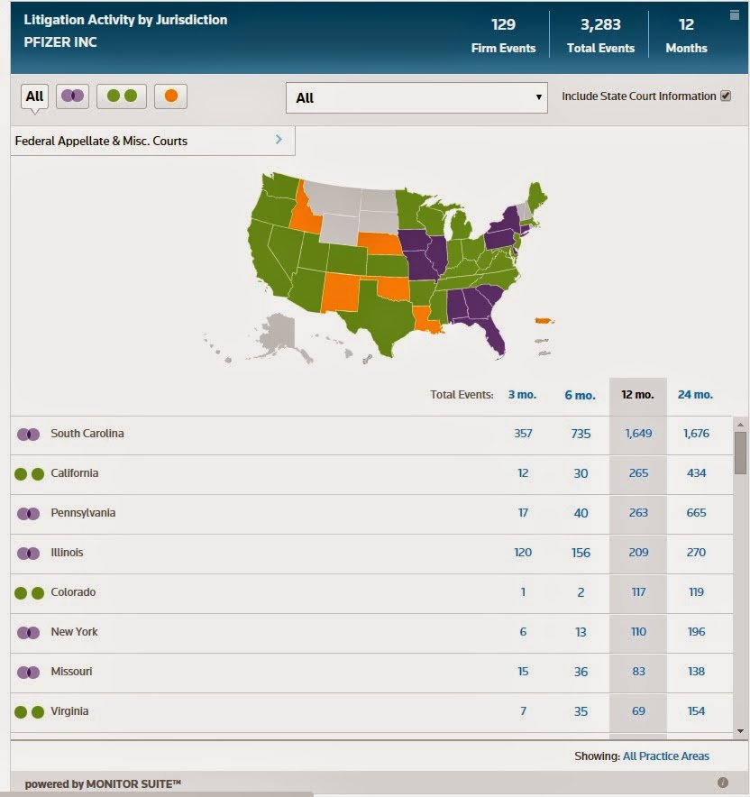Viewport: 750px width, 797px height.
Task: Click the Virginia row green circles icon
Action: coord(29,712)
